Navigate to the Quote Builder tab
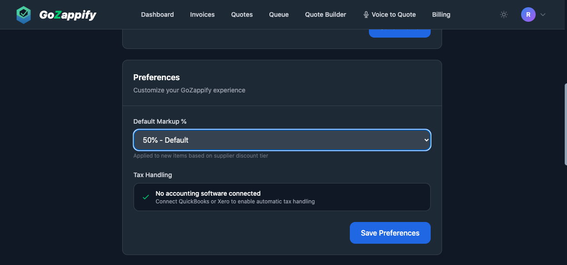The width and height of the screenshot is (567, 265). pyautogui.click(x=325, y=14)
